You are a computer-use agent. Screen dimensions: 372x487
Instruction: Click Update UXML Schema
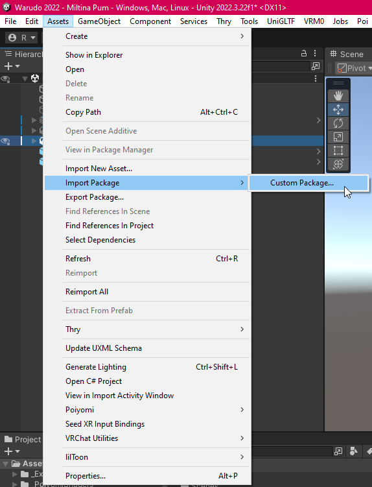pos(147,348)
